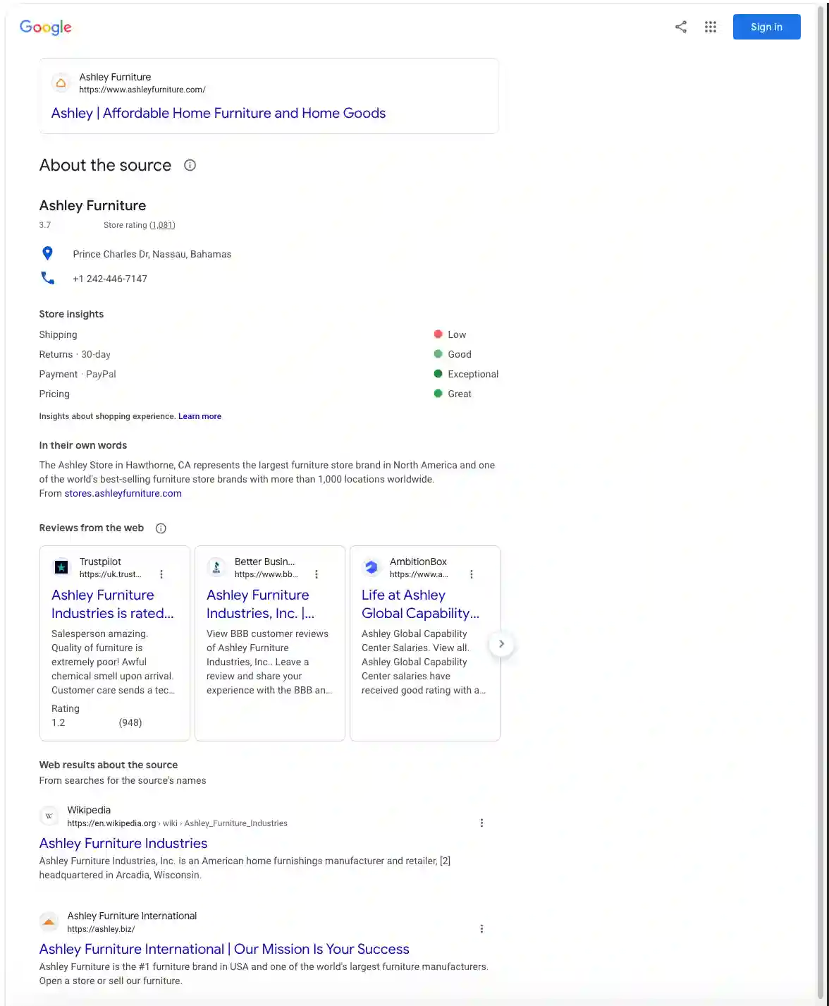Click the Great pricing indicator dot

coord(438,393)
